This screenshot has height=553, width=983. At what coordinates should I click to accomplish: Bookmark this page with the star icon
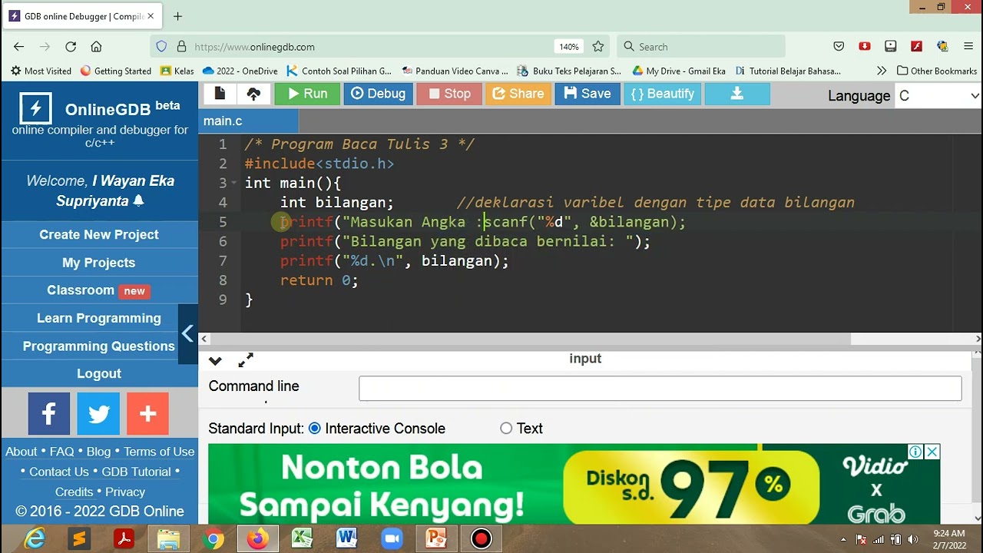pos(598,46)
